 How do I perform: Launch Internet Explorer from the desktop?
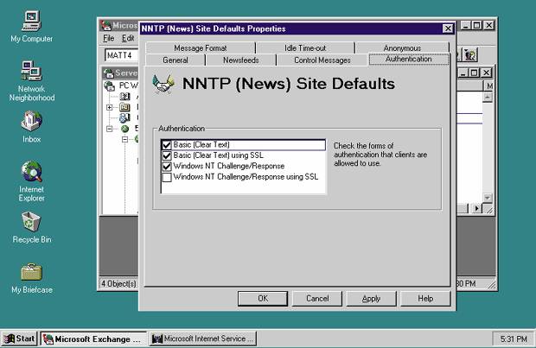(x=31, y=172)
